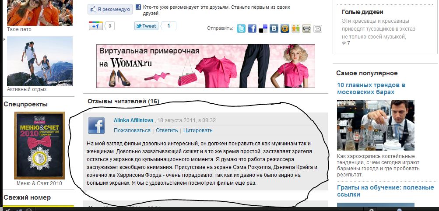Image resolution: width=439 pixels, height=211 pixels.
Task: Click Ответить to reply to comment
Action: point(167,130)
